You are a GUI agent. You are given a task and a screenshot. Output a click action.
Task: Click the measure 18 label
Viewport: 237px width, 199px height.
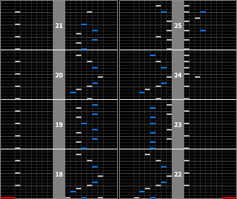point(59,174)
